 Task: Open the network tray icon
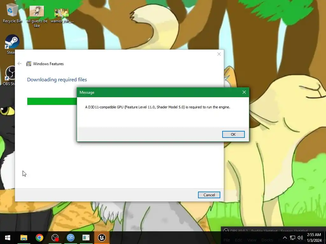pyautogui.click(x=293, y=238)
